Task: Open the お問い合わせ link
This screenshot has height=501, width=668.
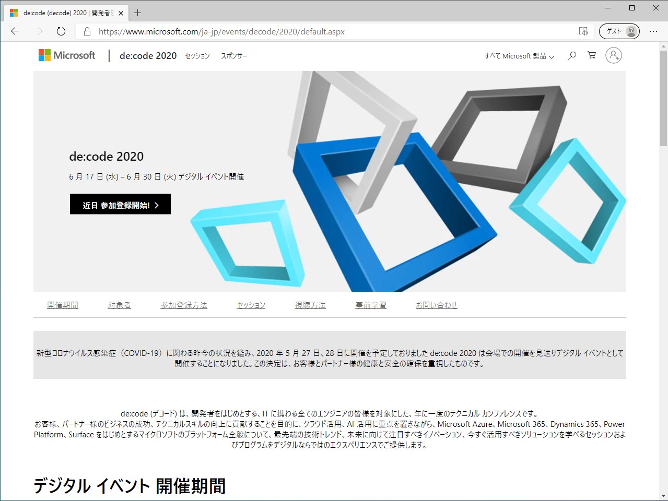Action: click(x=437, y=305)
